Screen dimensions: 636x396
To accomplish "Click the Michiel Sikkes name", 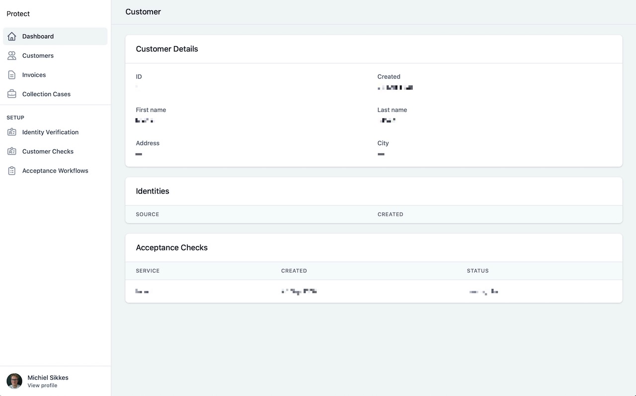I will click(48, 378).
